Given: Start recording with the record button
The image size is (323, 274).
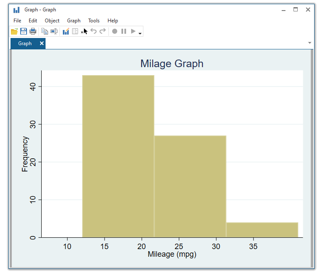Looking at the screenshot, I should point(115,31).
